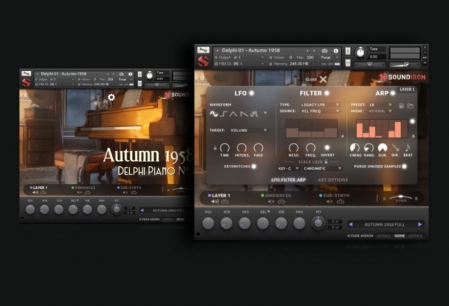The image size is (449, 306).
Task: Click the Sub-Synth link icon in right window
Action: 340,202
